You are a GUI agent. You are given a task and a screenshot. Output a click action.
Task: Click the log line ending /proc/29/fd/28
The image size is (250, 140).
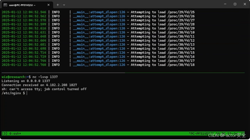pos(98,24)
